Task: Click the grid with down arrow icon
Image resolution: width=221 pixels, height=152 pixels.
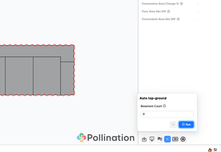Action: click(152, 139)
